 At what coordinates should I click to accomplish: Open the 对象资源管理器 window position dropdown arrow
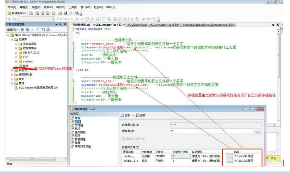coord(57,25)
